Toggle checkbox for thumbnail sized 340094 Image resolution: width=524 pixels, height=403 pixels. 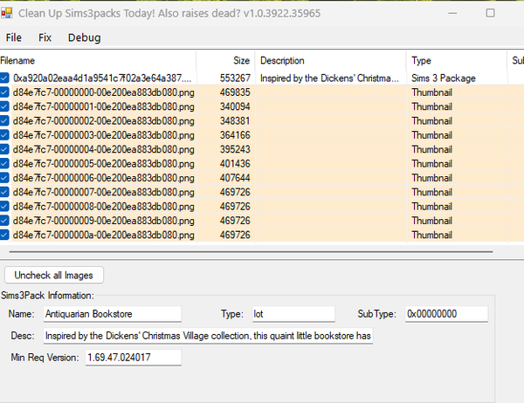[6, 106]
